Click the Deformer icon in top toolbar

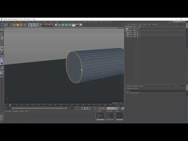[70, 25]
